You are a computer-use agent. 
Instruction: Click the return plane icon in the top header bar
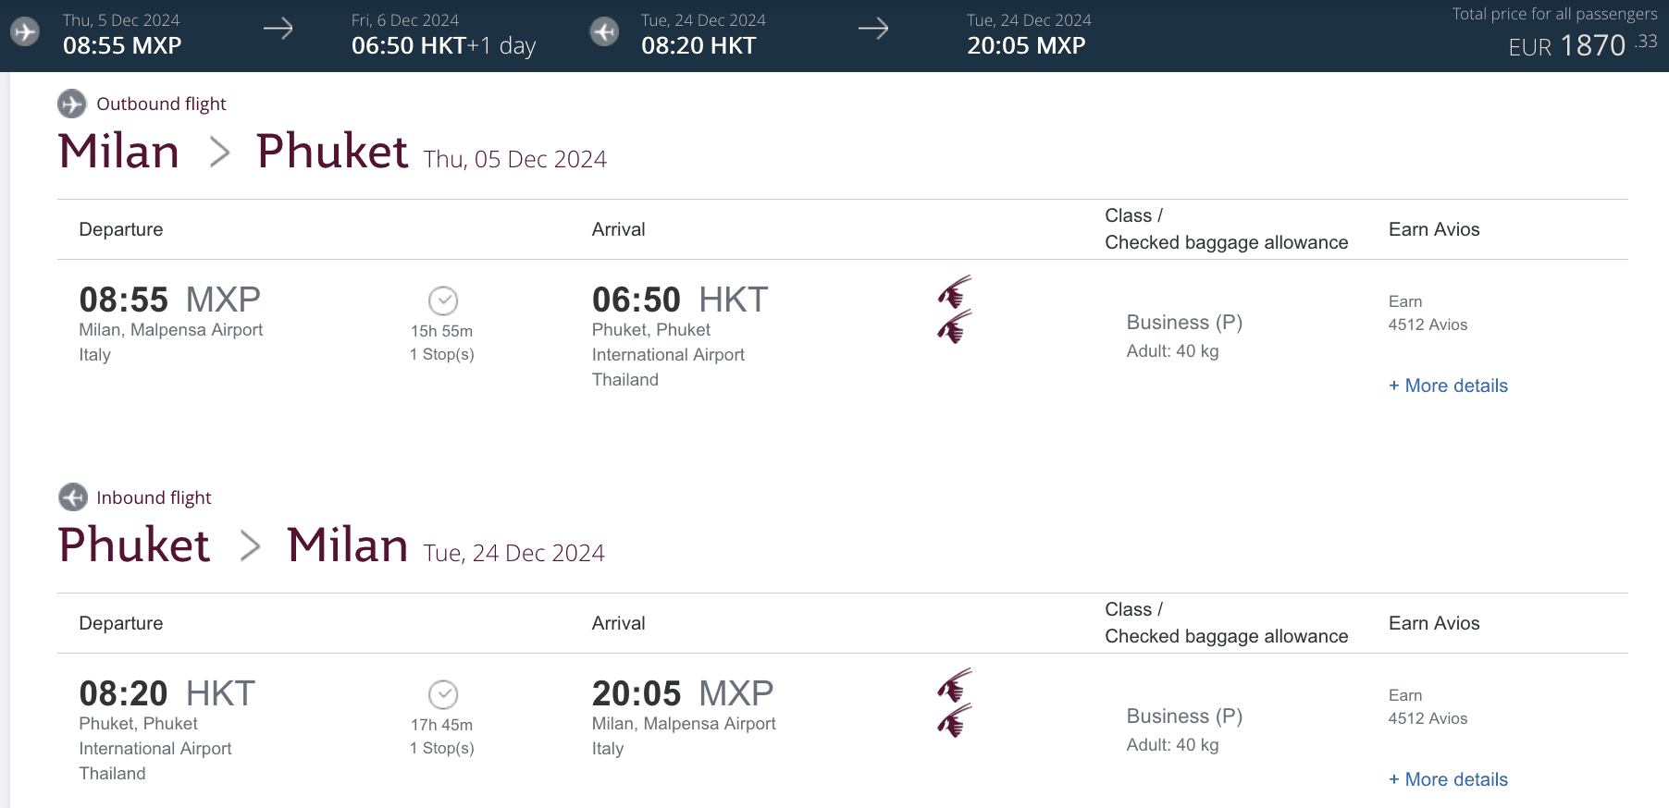click(x=604, y=32)
